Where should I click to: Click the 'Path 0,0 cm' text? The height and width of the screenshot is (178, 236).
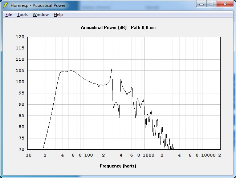(x=143, y=28)
